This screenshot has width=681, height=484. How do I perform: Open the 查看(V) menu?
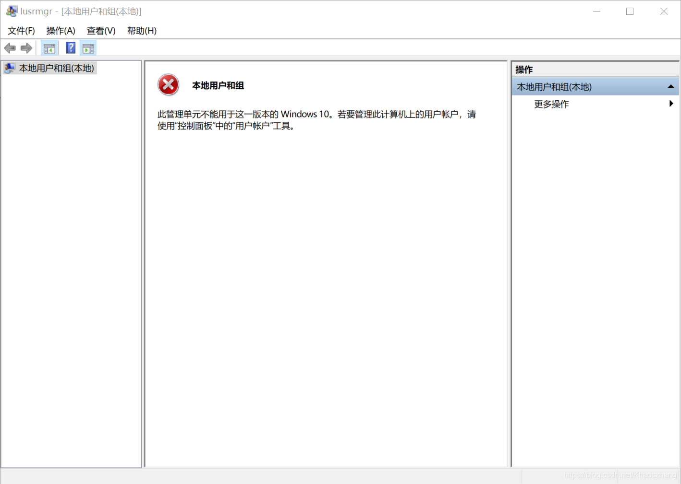[x=101, y=31]
